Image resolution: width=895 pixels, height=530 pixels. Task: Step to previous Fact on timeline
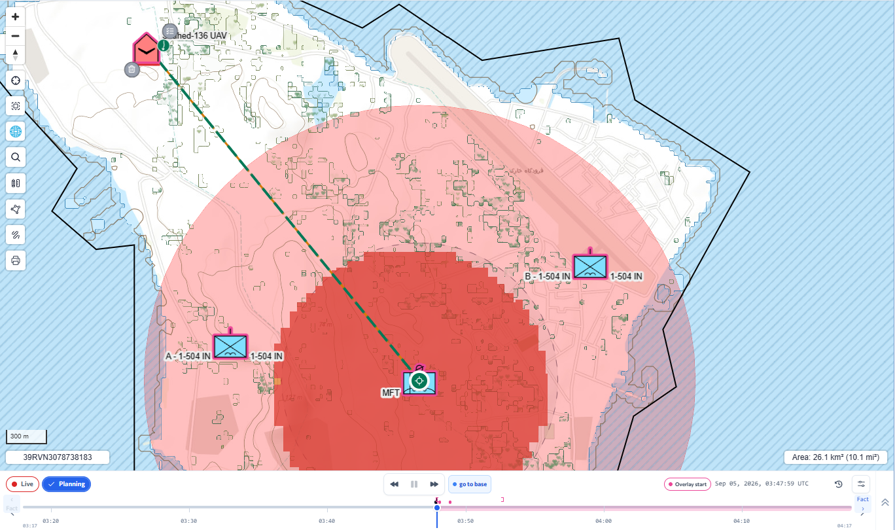click(12, 503)
